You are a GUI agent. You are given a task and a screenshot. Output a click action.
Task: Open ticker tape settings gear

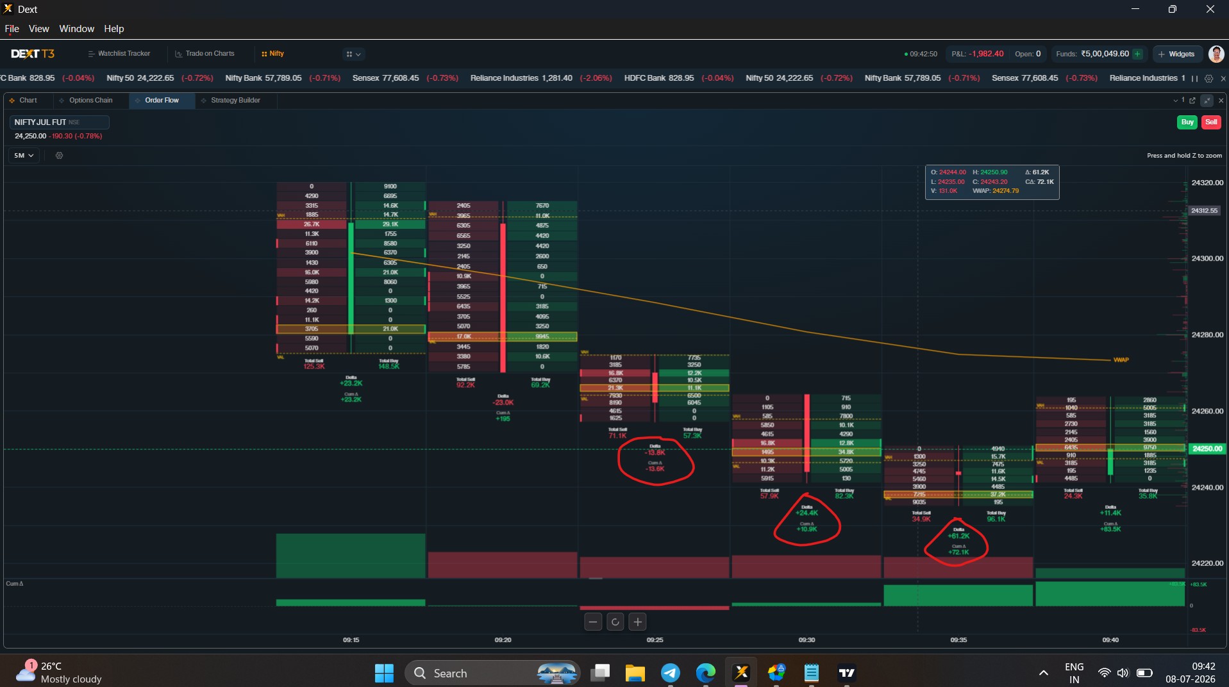click(1208, 78)
